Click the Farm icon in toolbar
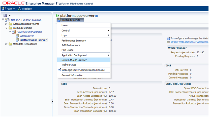Viewport: 209px width, 117px height. 4,9
